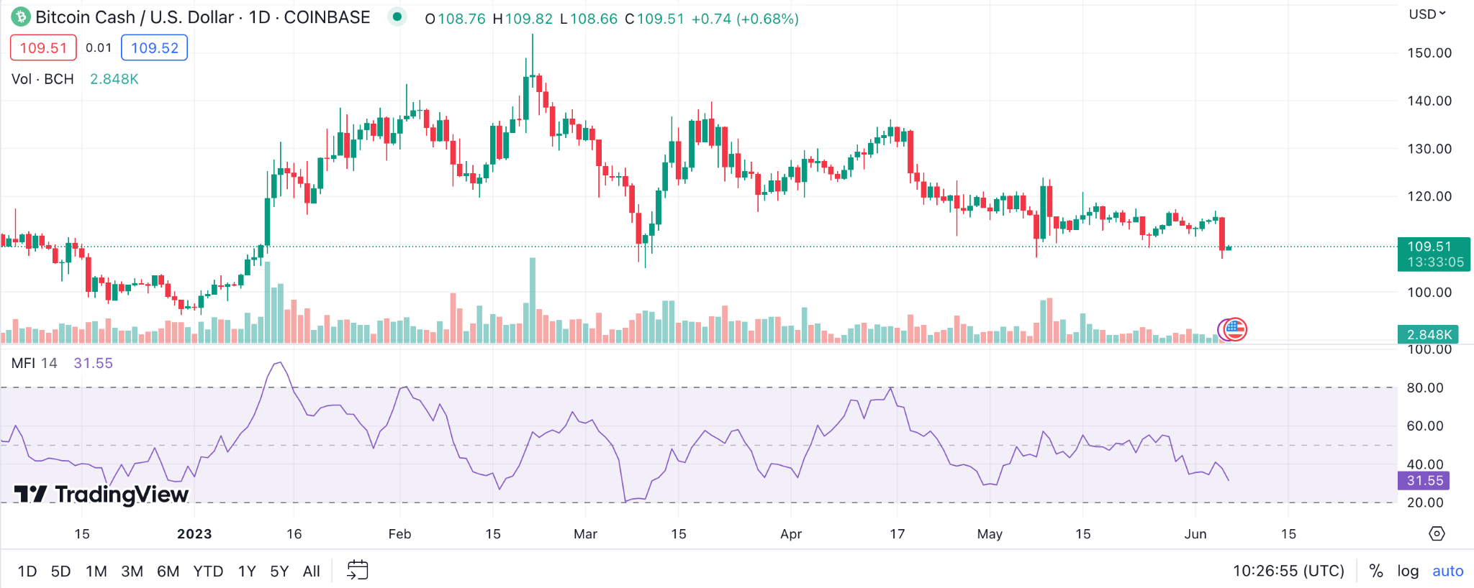Click the 120.00 price axis label

1429,196
